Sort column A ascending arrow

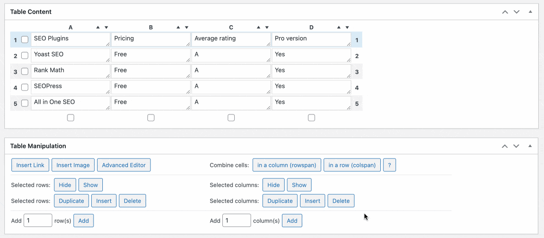98,27
